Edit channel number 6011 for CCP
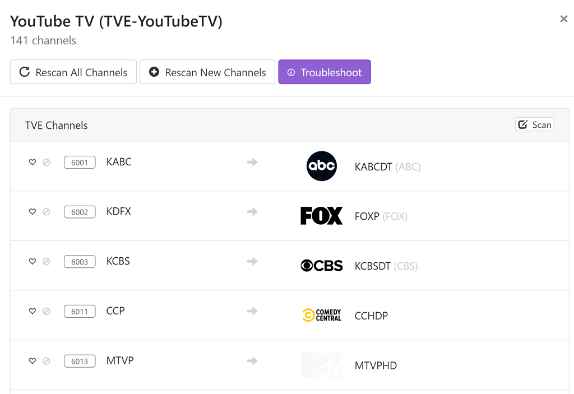 click(79, 311)
